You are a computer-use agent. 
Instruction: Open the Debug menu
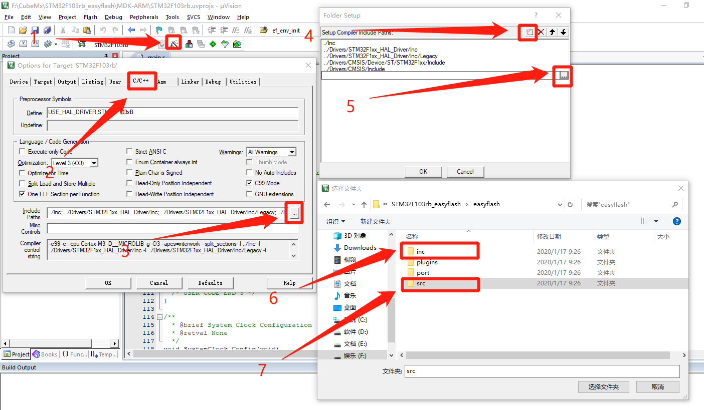coord(113,17)
